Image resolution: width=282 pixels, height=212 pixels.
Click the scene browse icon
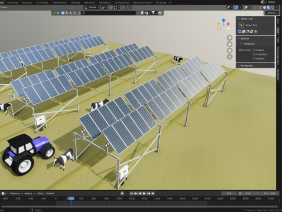click(x=263, y=2)
